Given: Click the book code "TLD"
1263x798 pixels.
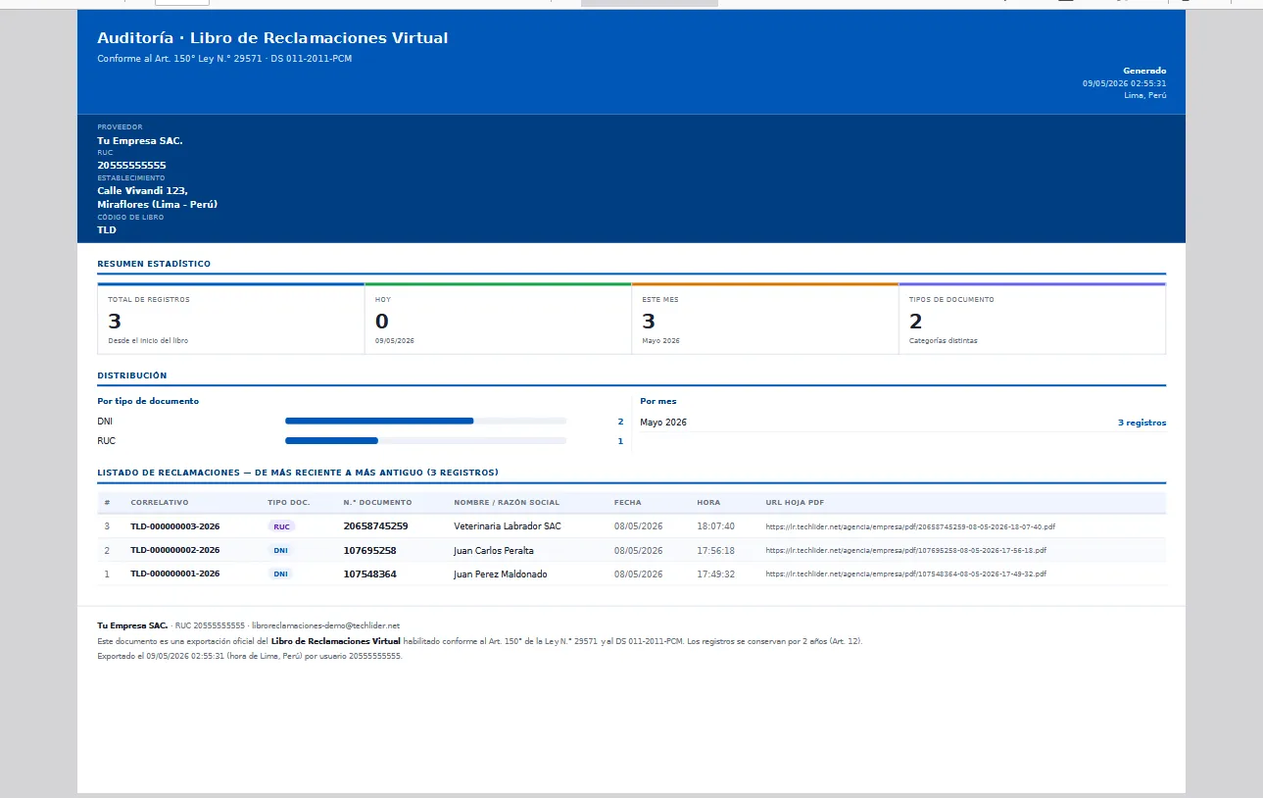Looking at the screenshot, I should (x=107, y=229).
